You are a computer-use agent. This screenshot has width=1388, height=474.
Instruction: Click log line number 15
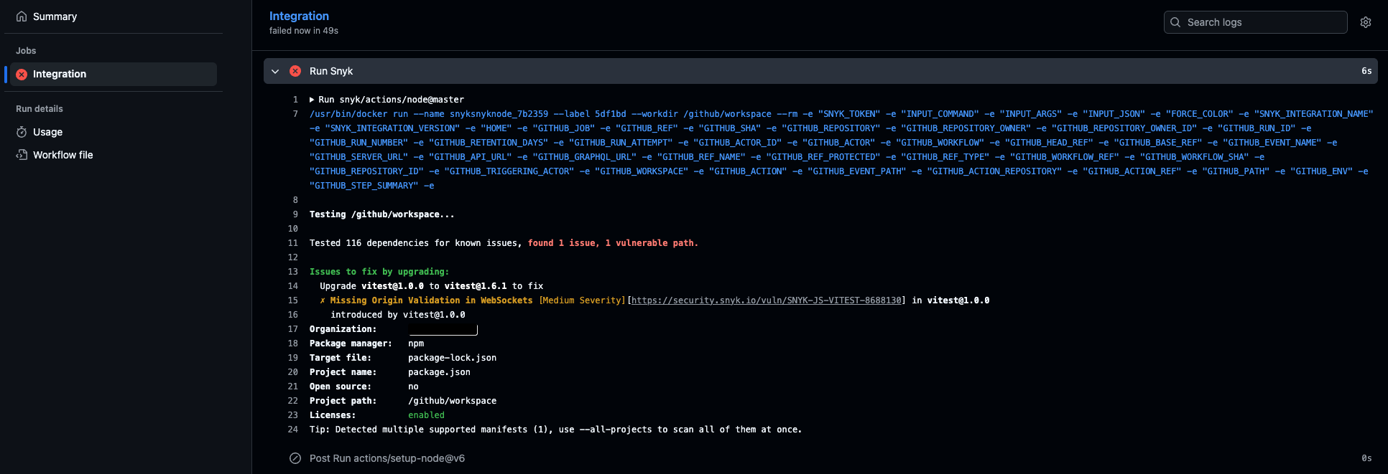pyautogui.click(x=293, y=300)
